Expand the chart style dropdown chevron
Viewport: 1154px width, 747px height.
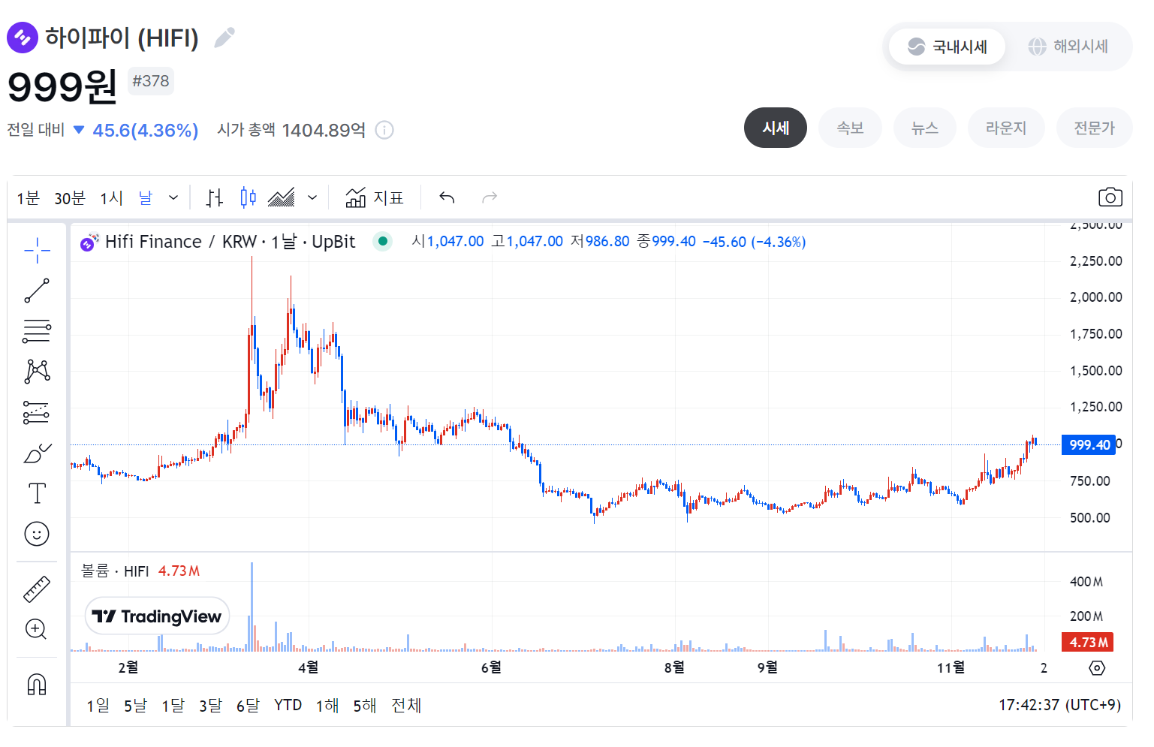312,197
